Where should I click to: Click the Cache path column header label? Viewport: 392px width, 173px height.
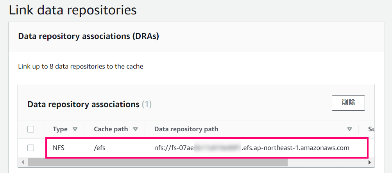click(111, 129)
